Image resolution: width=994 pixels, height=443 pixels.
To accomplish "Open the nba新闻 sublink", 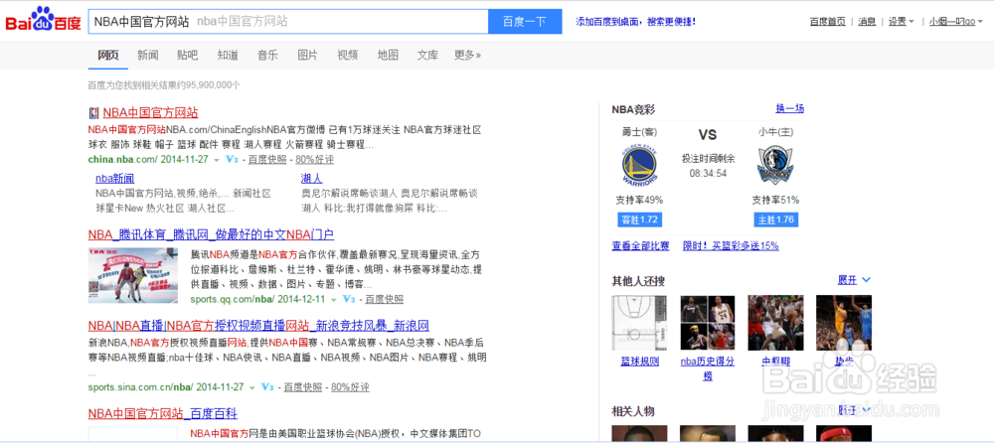I will [x=114, y=178].
